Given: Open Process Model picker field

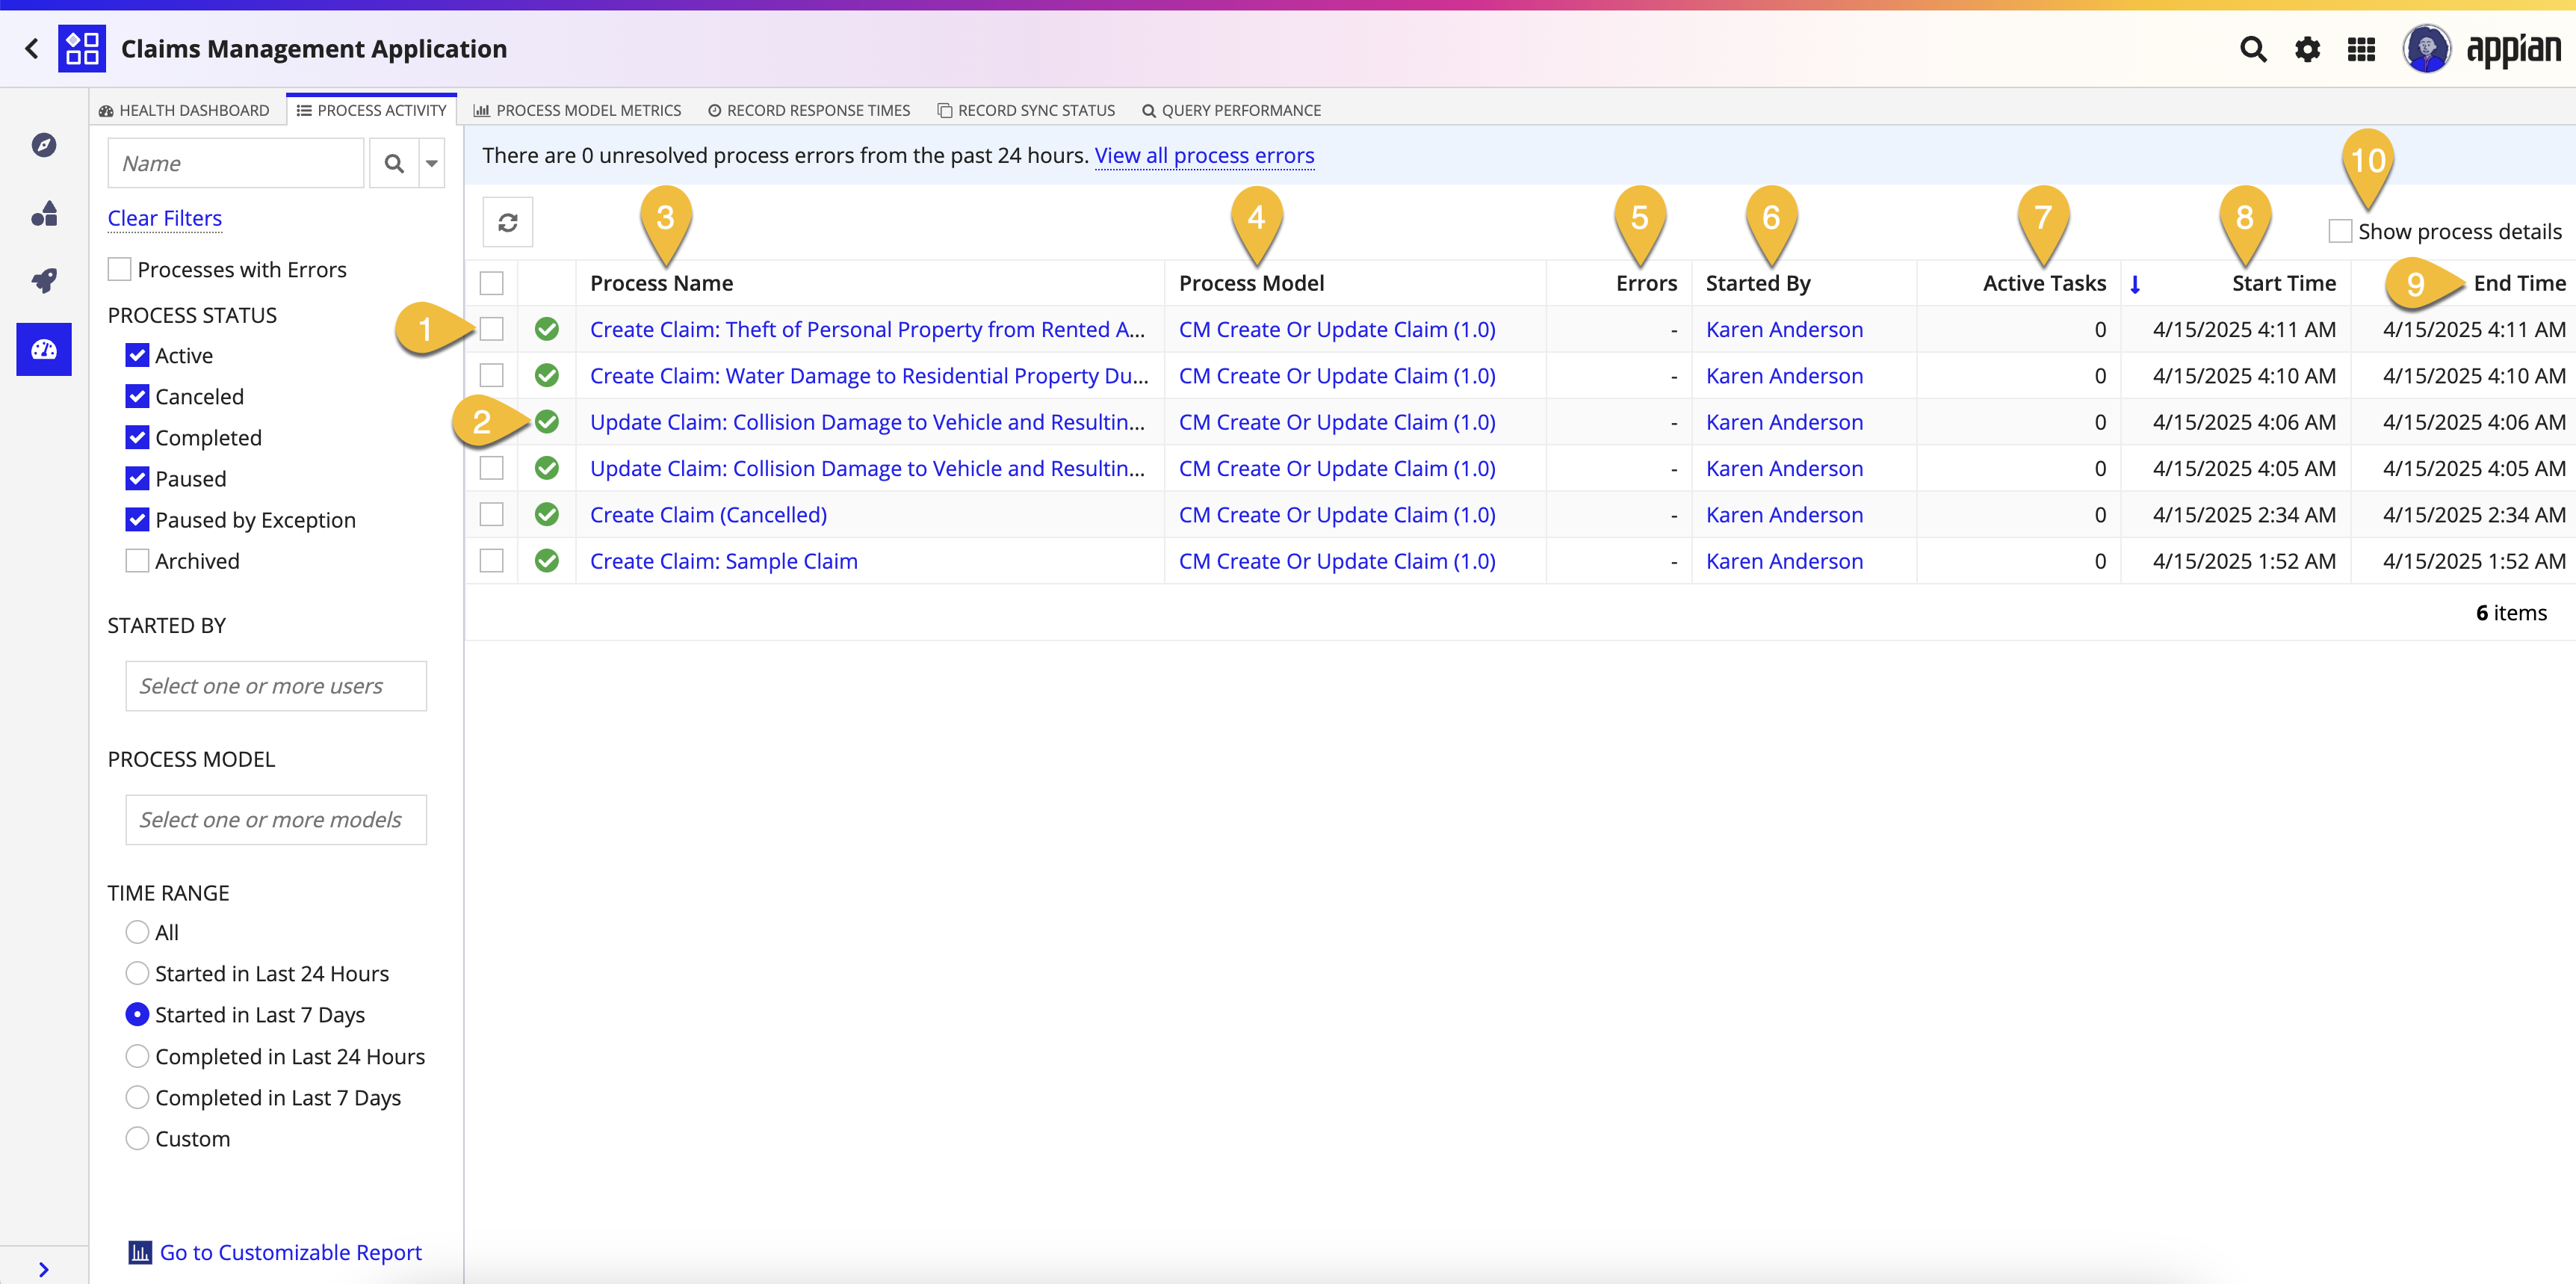Looking at the screenshot, I should click(276, 820).
